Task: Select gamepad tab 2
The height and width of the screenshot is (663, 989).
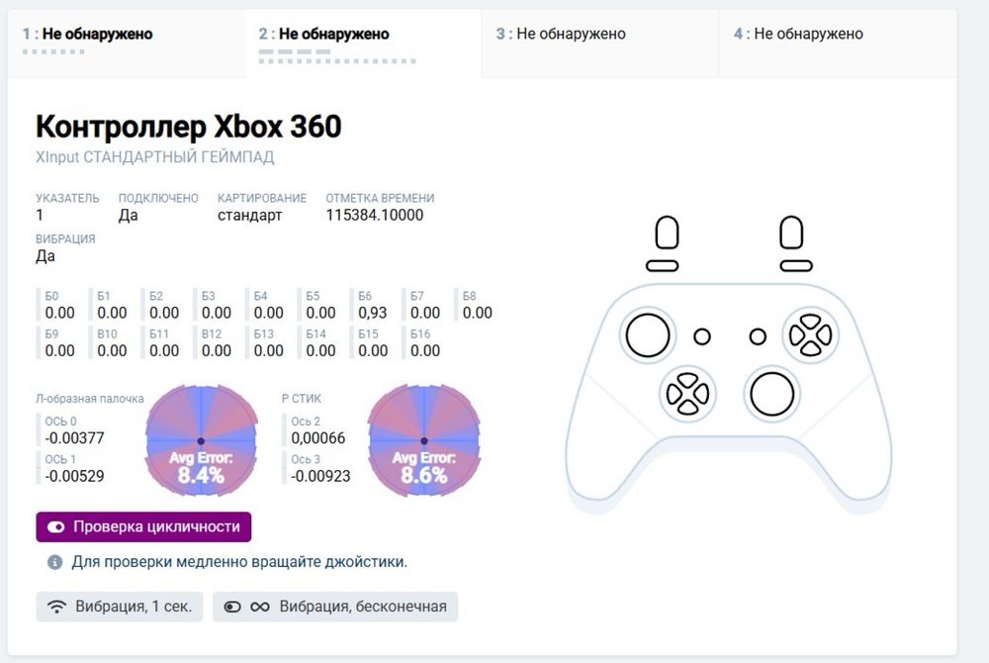Action: point(363,44)
